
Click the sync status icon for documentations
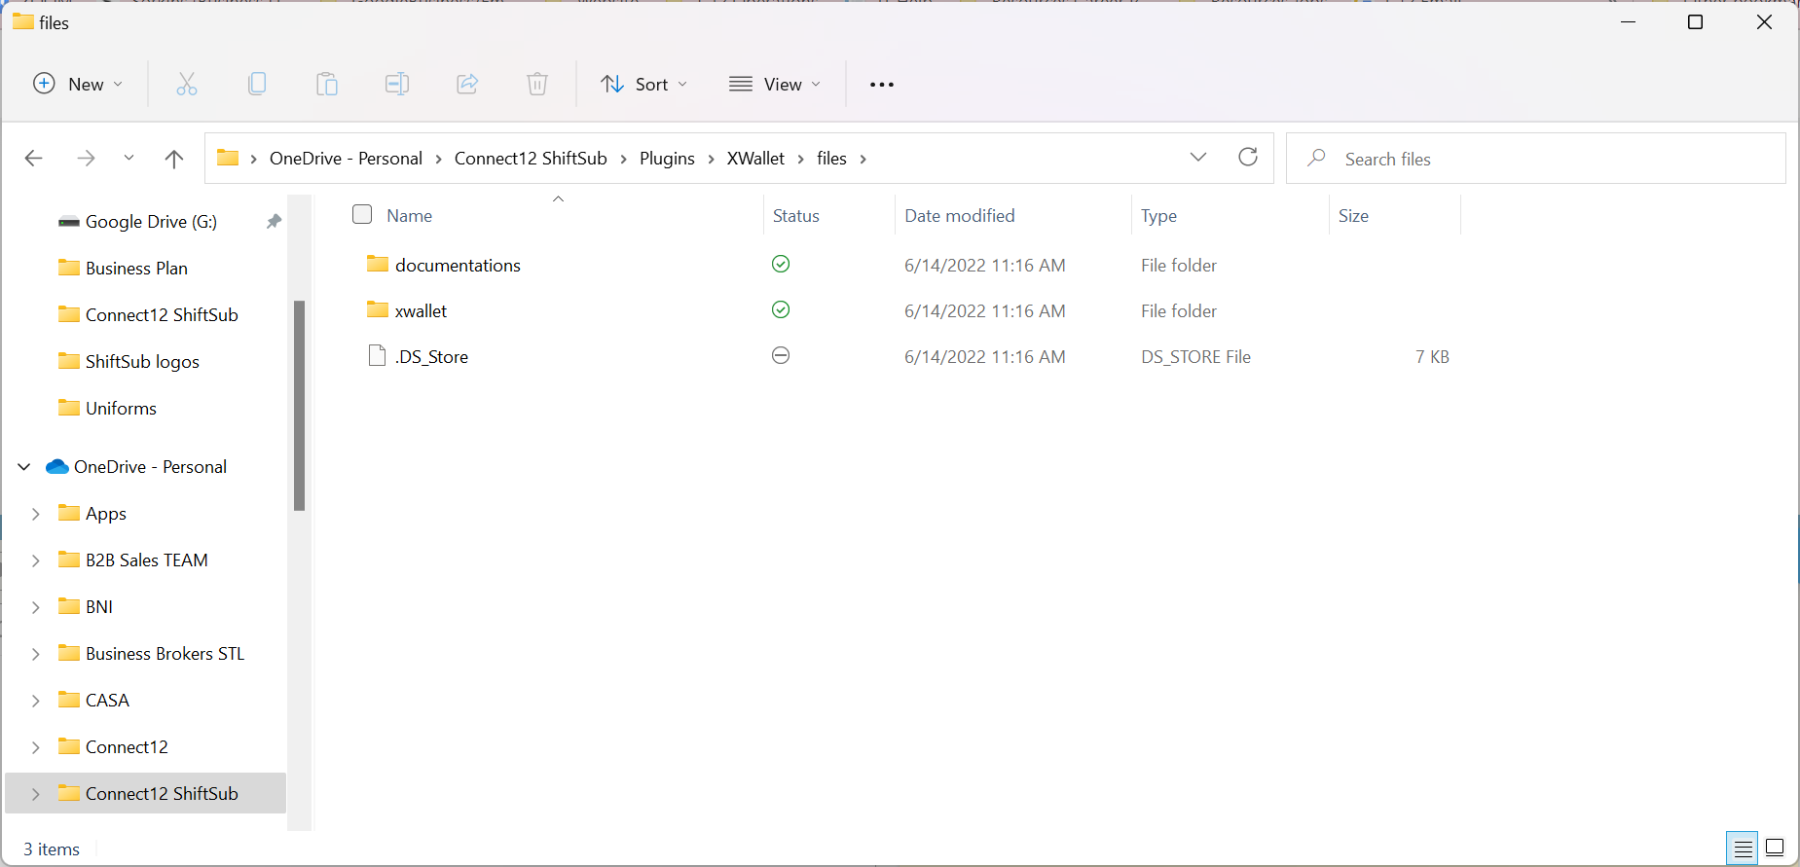click(781, 264)
